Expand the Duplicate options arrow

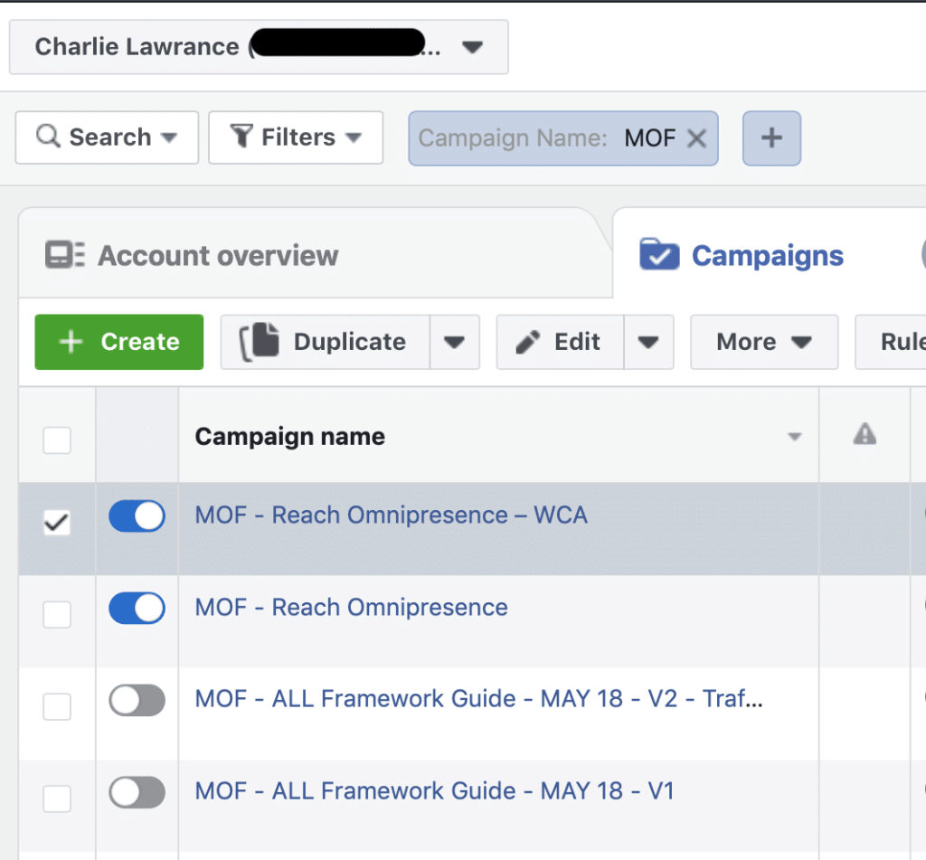(454, 342)
